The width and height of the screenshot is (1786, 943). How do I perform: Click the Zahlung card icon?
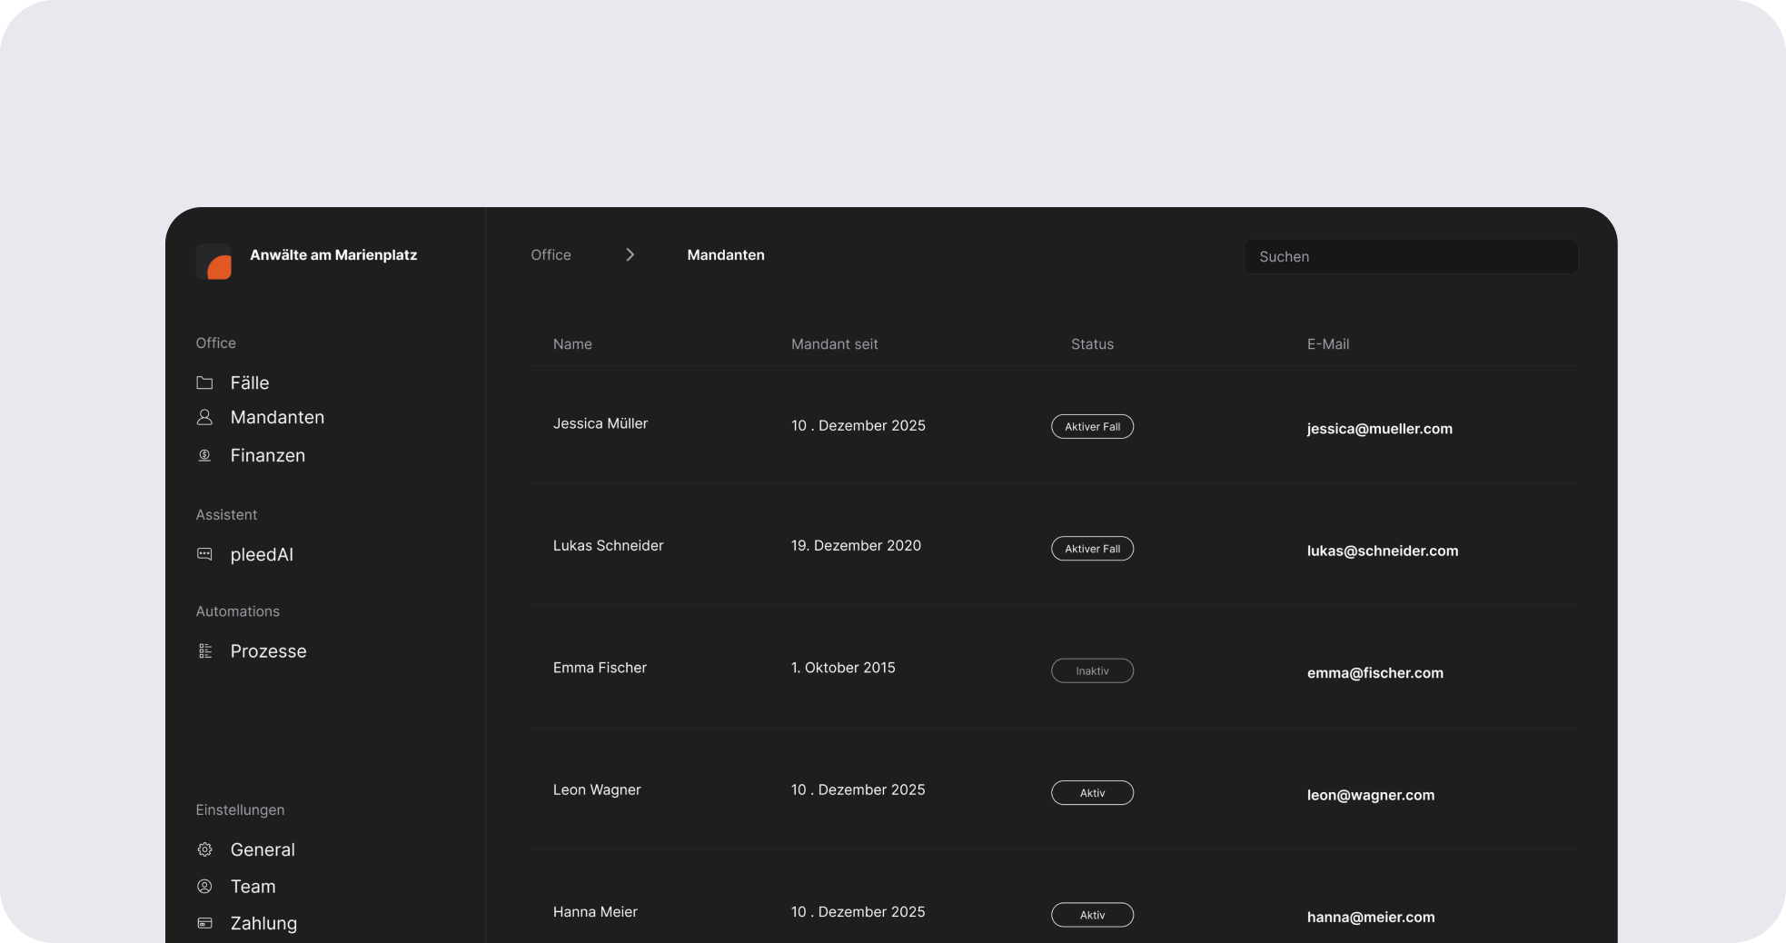pyautogui.click(x=204, y=923)
